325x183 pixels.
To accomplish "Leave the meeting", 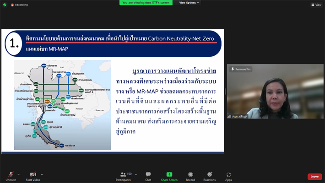I will click(x=314, y=177).
